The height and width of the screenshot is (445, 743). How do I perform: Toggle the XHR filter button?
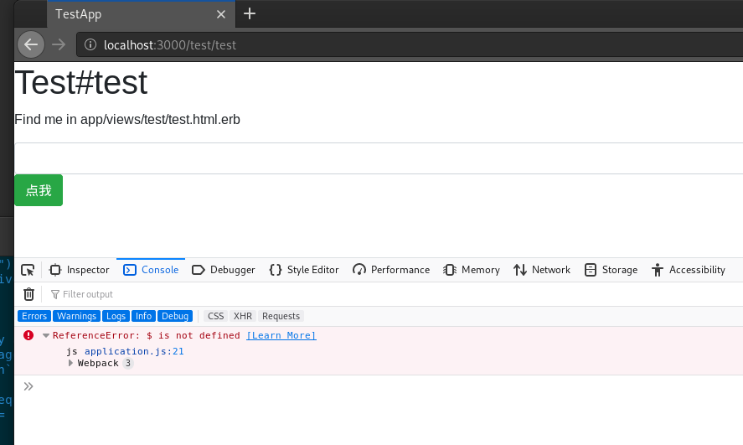tap(243, 316)
